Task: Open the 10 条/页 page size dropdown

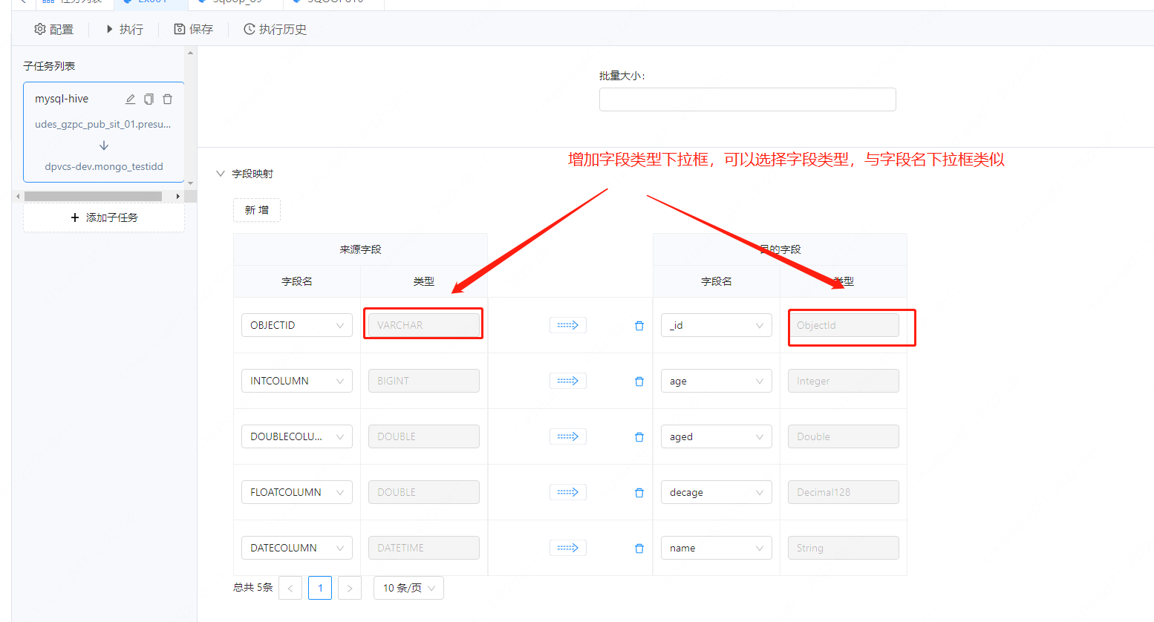Action: (408, 587)
